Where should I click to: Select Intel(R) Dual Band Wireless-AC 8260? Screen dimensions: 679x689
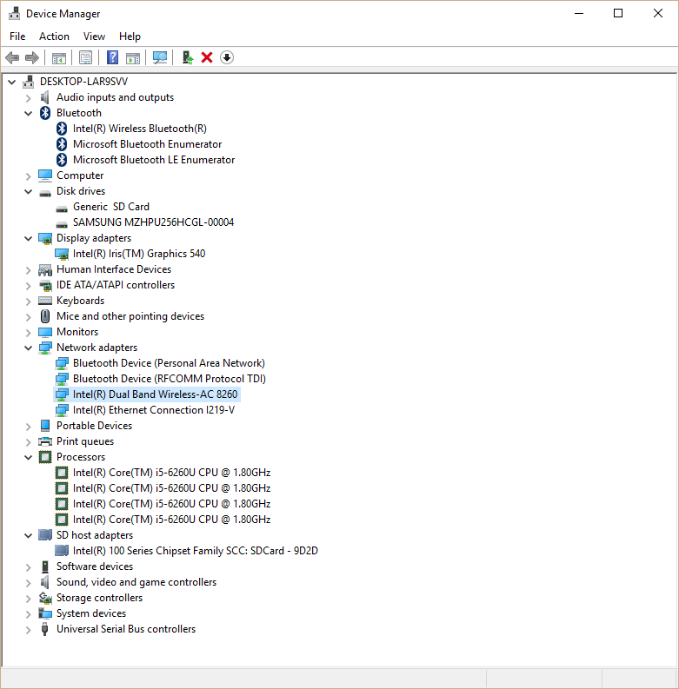point(156,394)
